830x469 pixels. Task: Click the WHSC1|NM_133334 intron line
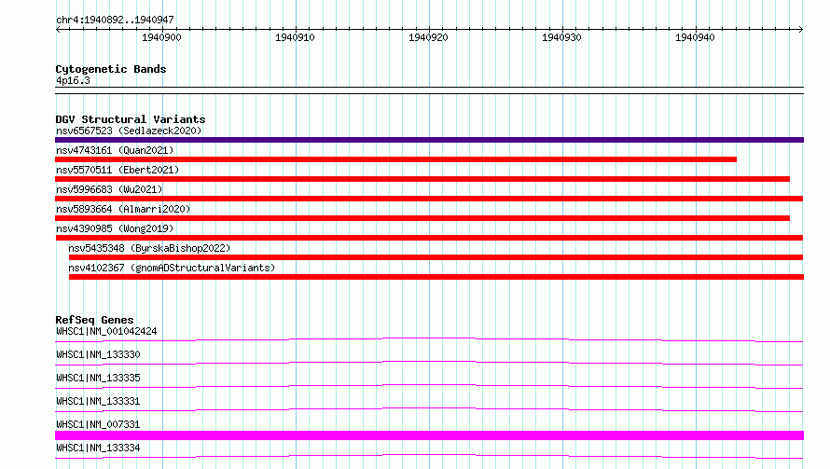tap(429, 456)
